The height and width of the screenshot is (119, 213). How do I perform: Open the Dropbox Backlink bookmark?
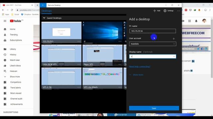click(30, 15)
